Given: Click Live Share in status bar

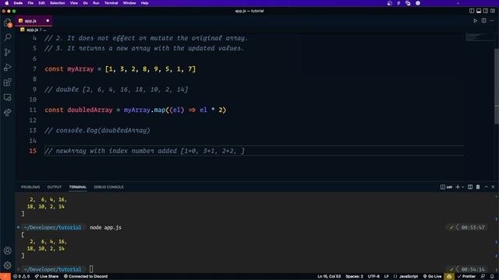Looking at the screenshot, I should point(47,277).
